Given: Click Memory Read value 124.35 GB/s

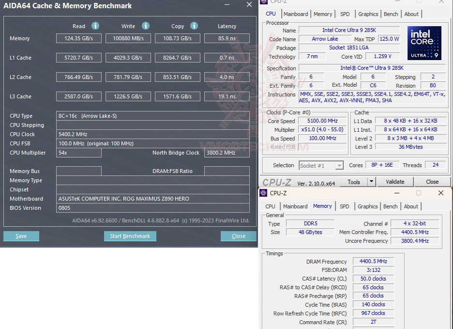Looking at the screenshot, I should pyautogui.click(x=79, y=38).
